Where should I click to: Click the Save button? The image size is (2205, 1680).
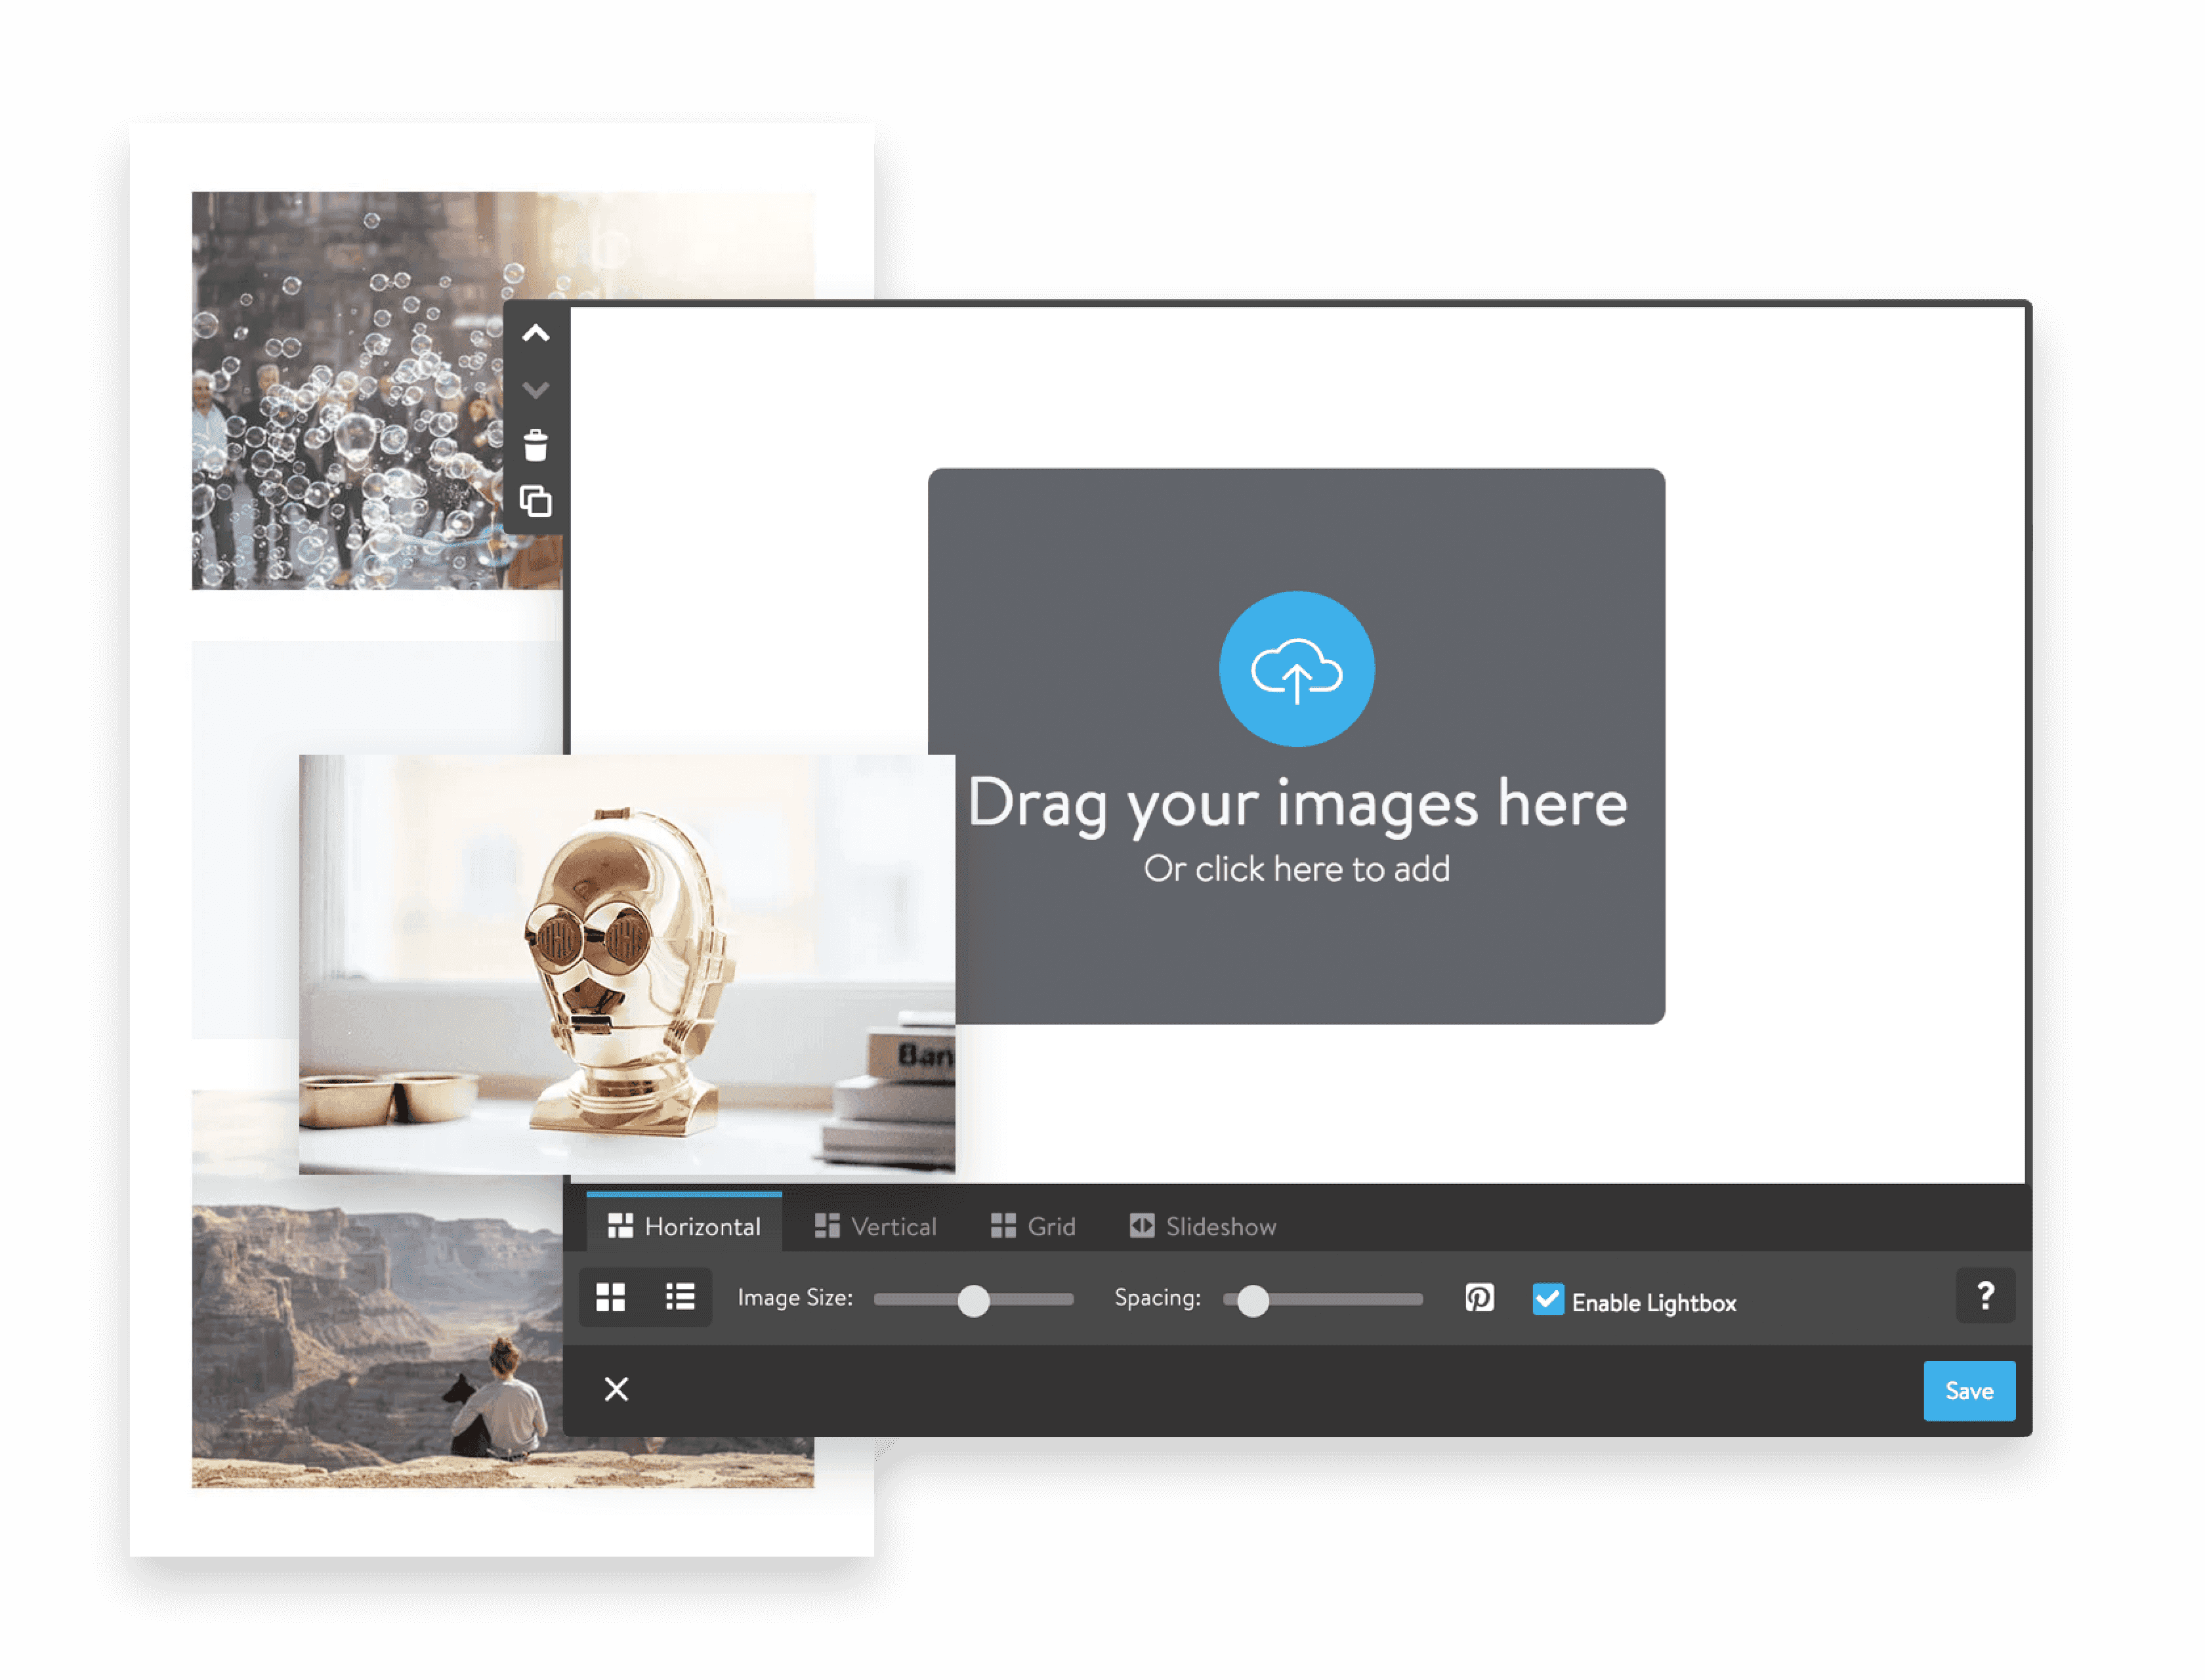tap(1969, 1391)
